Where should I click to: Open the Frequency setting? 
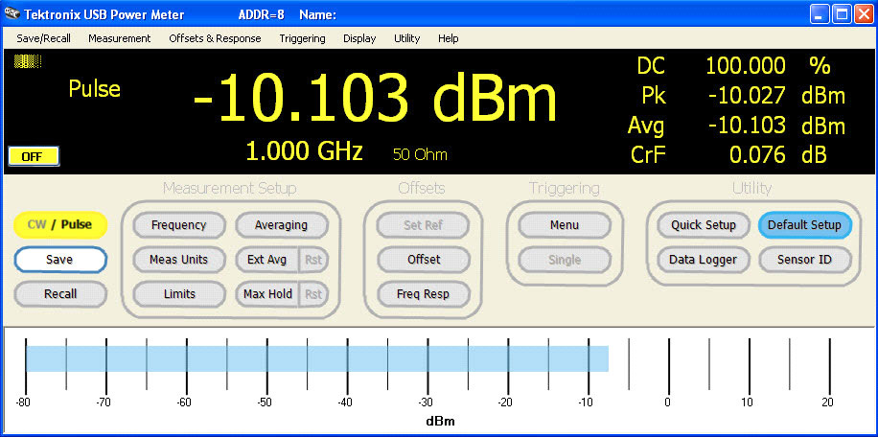click(178, 225)
